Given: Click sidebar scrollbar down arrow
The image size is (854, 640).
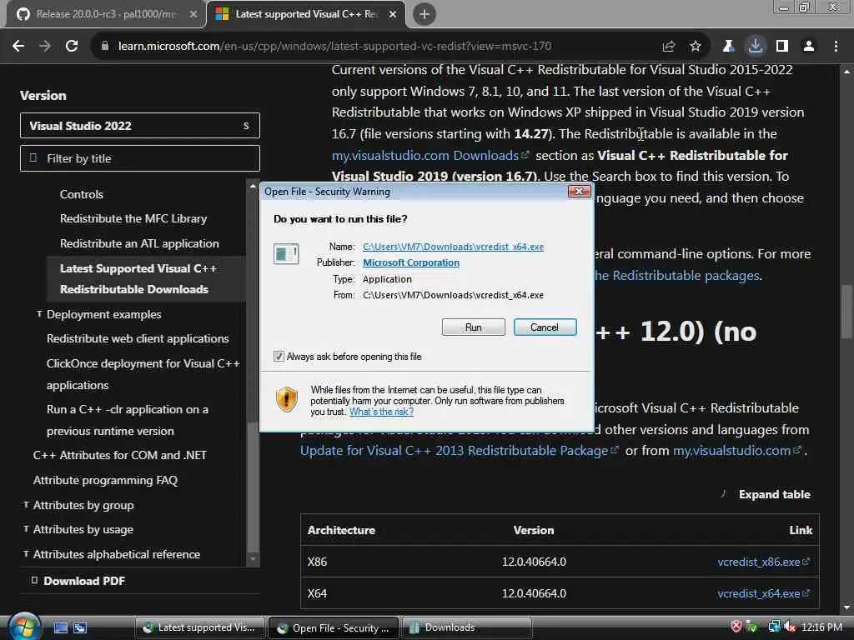Looking at the screenshot, I should coord(253,560).
